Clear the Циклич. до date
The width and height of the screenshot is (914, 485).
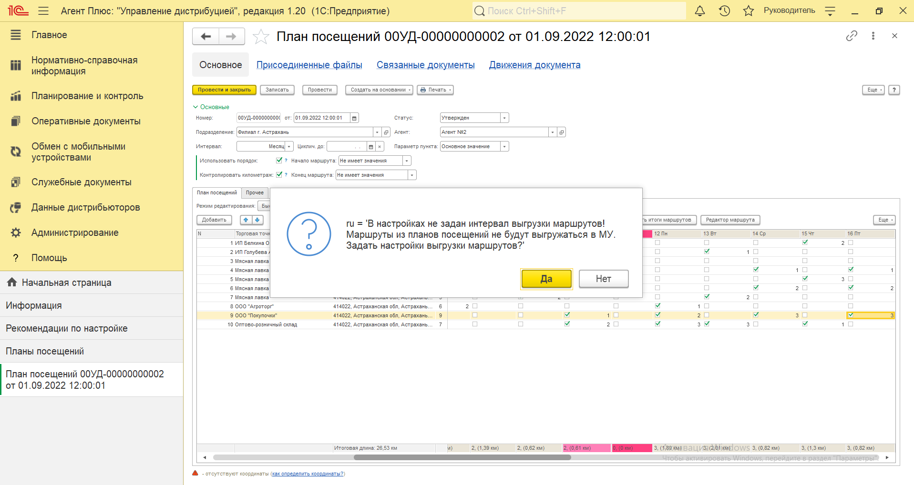(380, 147)
